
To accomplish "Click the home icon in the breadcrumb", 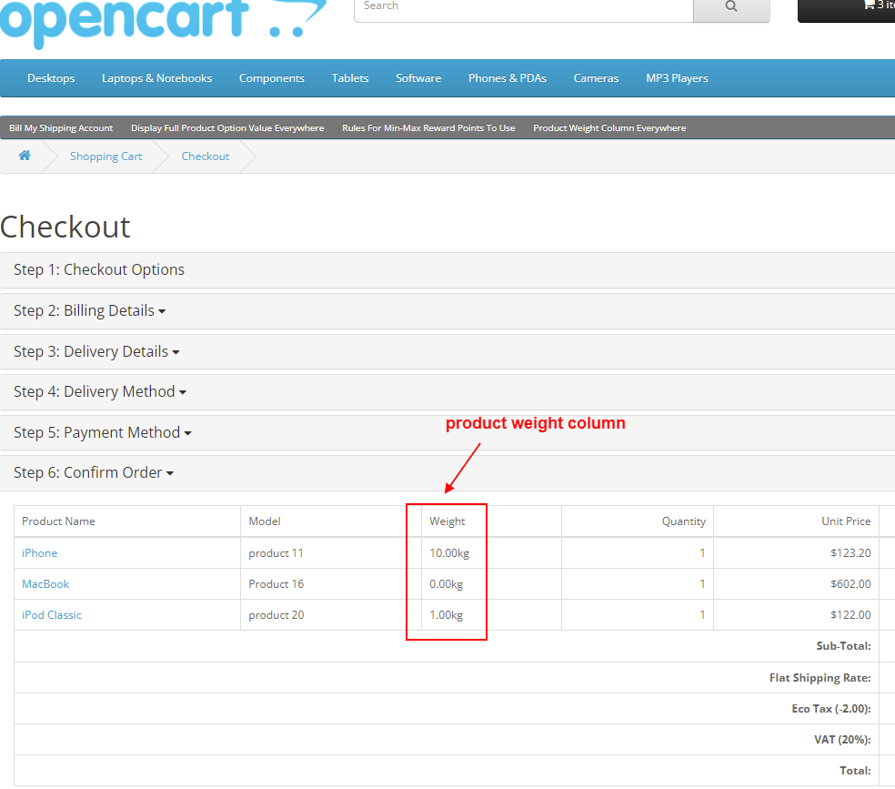I will (x=25, y=156).
